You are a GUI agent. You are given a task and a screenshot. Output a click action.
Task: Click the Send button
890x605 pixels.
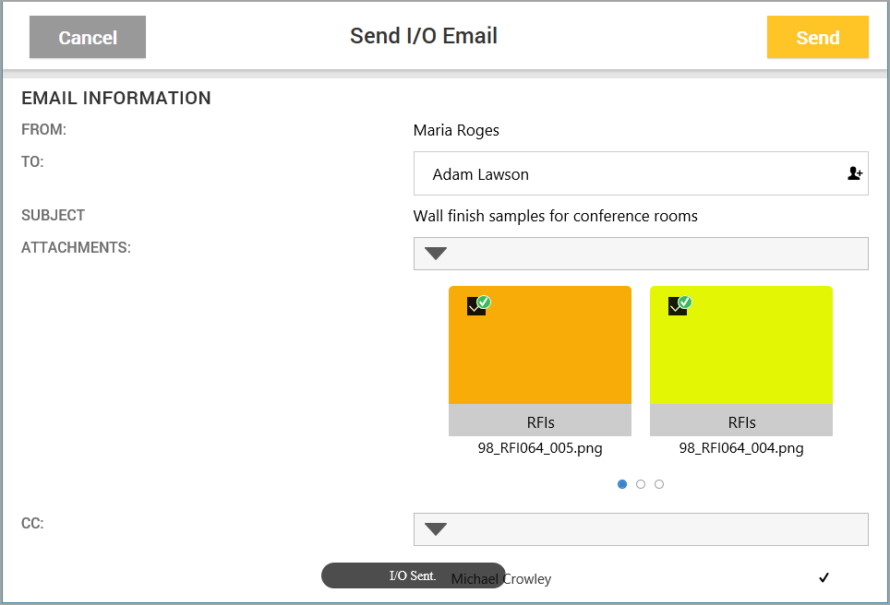(x=817, y=38)
